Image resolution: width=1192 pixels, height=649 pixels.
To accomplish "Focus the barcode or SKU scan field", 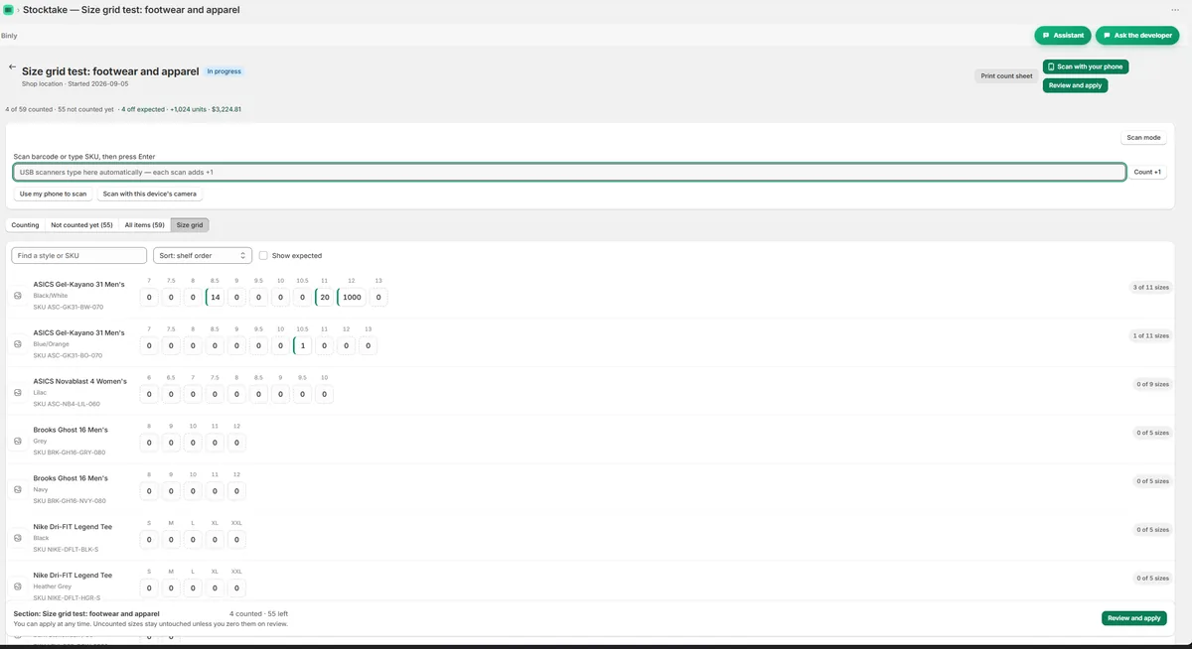I will [569, 172].
